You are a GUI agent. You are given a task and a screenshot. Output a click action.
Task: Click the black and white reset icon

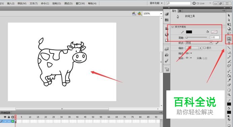click(x=229, y=117)
